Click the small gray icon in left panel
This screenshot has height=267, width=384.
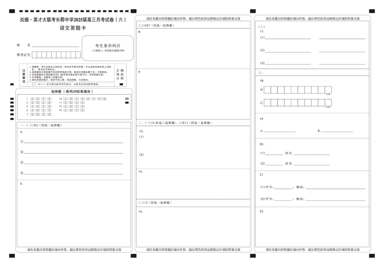[x=126, y=98]
